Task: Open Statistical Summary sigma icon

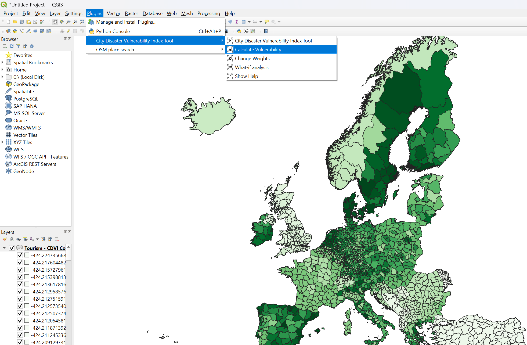Action: [237, 22]
